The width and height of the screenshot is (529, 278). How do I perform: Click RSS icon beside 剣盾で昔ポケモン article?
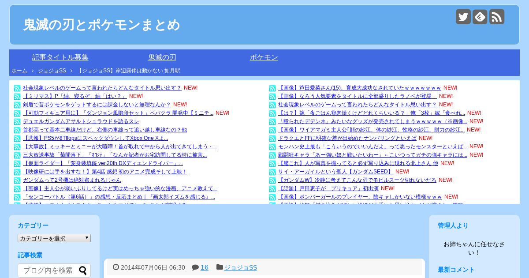[x=17, y=105]
